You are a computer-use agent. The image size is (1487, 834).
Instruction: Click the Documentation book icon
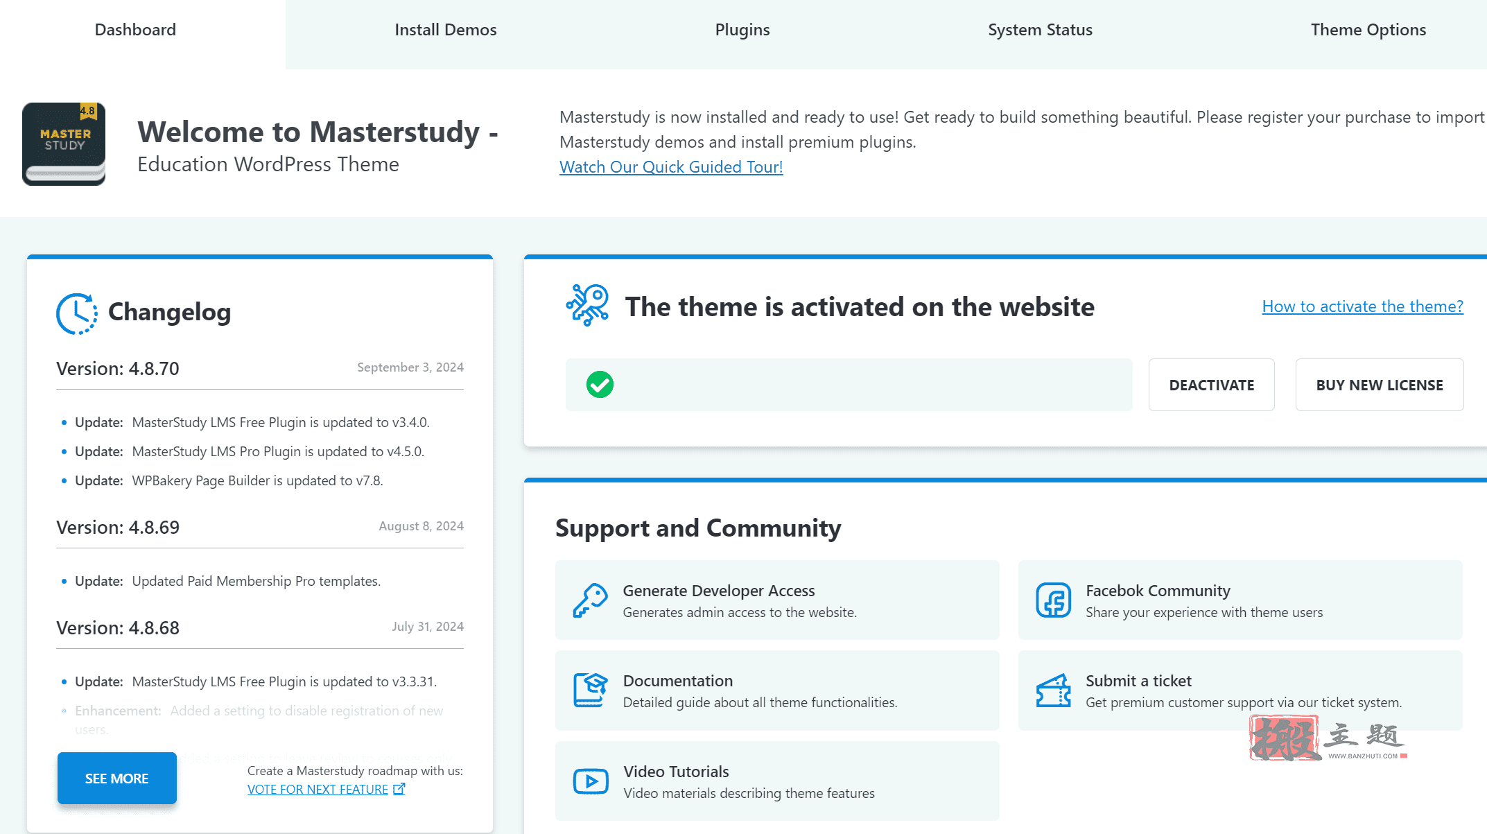point(590,690)
